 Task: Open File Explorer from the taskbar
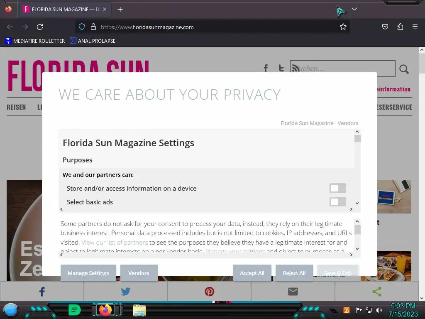pyautogui.click(x=139, y=310)
